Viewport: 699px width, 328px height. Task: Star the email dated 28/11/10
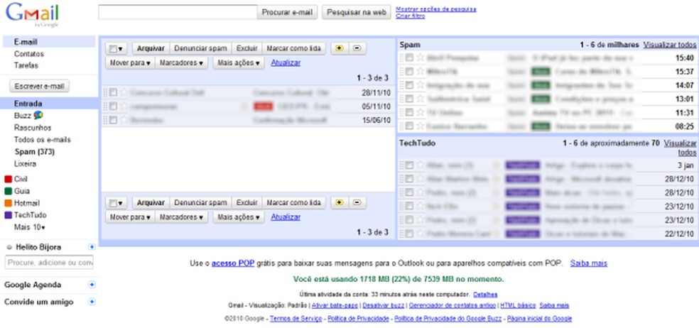coord(124,92)
